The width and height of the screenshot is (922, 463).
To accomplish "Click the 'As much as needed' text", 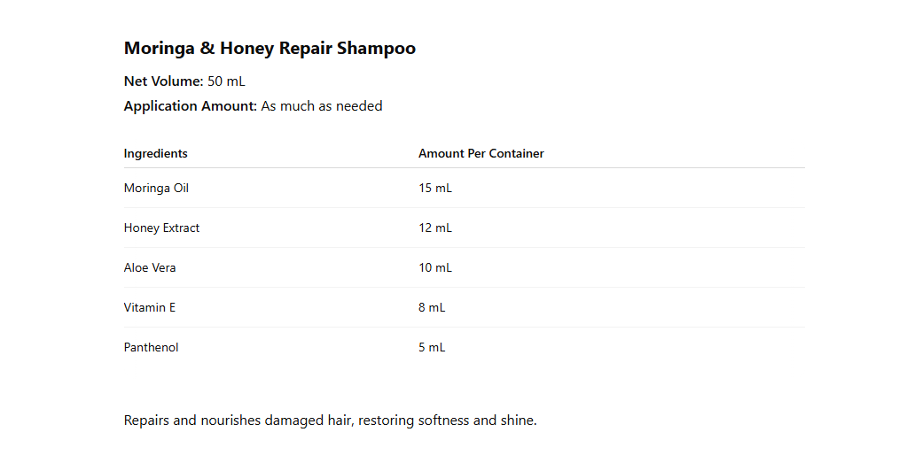I will coord(322,106).
